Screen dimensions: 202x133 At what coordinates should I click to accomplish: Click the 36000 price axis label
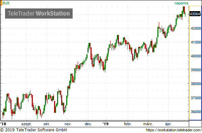click(196, 112)
